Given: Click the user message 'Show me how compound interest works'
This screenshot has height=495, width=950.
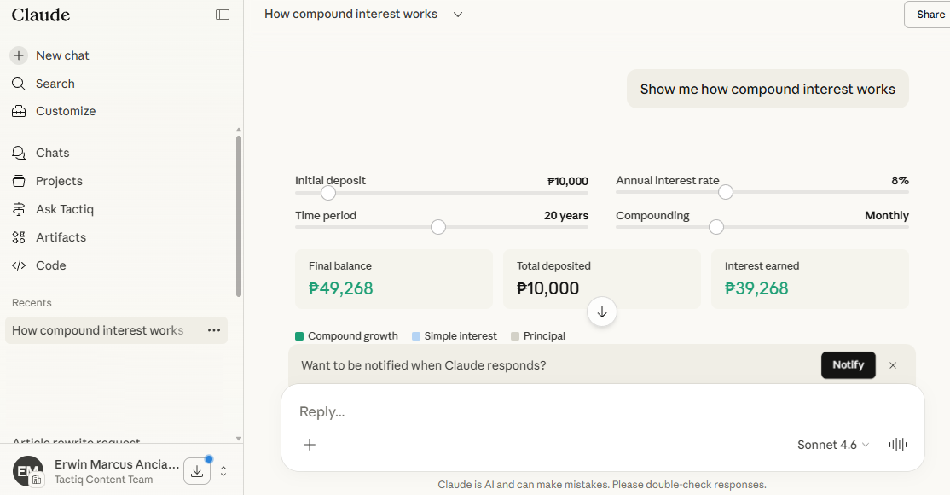Looking at the screenshot, I should [x=768, y=89].
